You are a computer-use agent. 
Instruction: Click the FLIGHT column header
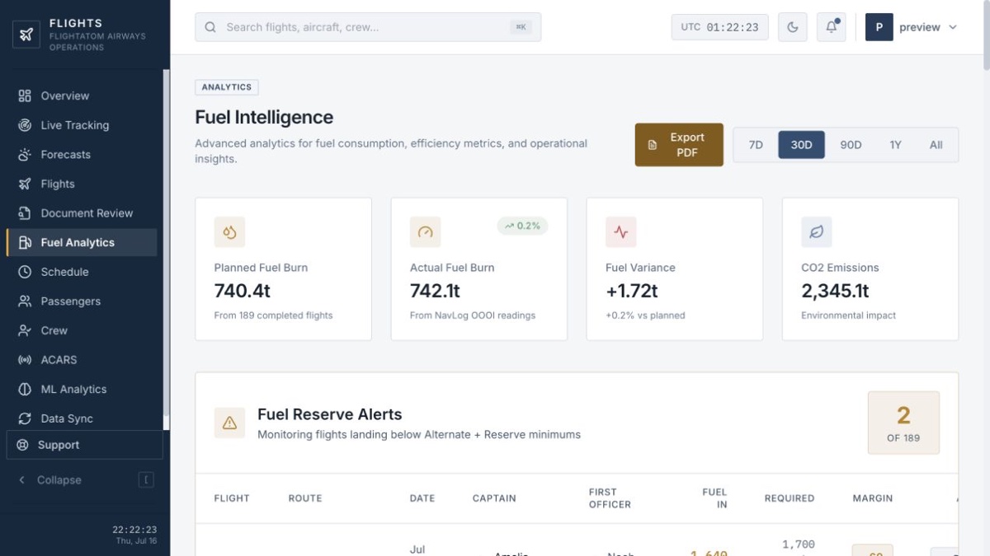(x=232, y=498)
